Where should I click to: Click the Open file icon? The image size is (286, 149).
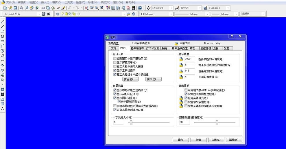tap(10, 8)
